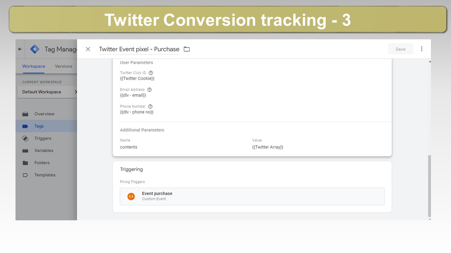Open the three-dot more options menu
This screenshot has width=451, height=253.
[x=421, y=49]
